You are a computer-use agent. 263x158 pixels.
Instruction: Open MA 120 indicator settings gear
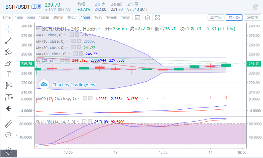76,54
